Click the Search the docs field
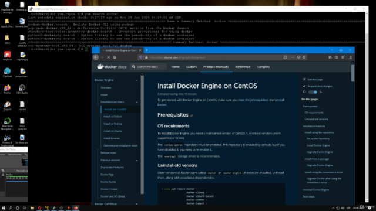The height and width of the screenshot is (211, 376). point(149,67)
